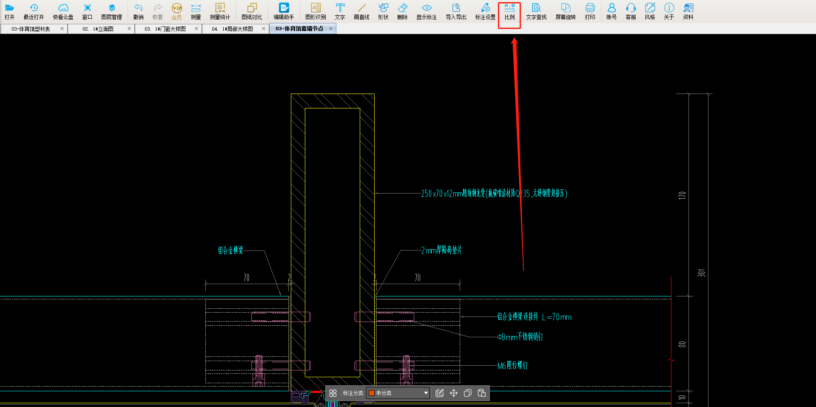This screenshot has width=816, height=407.
Task: Select the 画直线 draw line tool
Action: (361, 11)
